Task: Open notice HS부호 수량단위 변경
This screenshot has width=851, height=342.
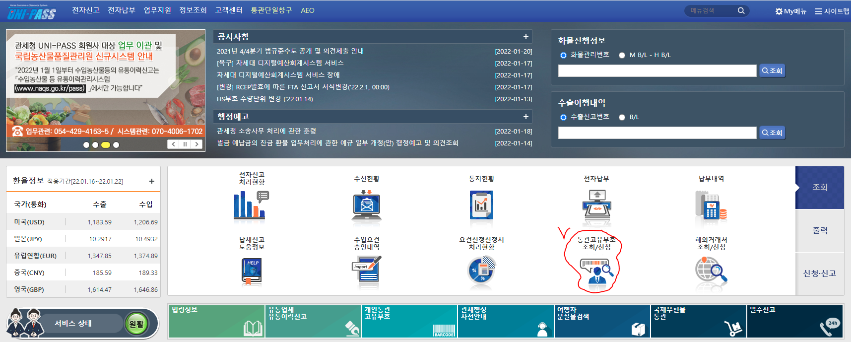Action: (265, 99)
